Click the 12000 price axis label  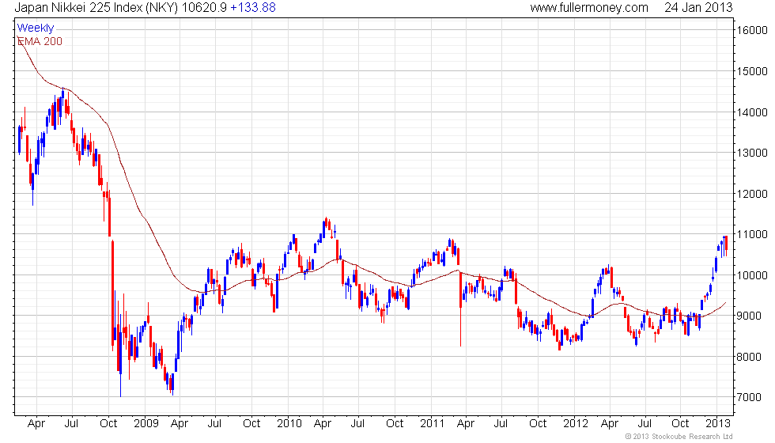click(x=753, y=194)
